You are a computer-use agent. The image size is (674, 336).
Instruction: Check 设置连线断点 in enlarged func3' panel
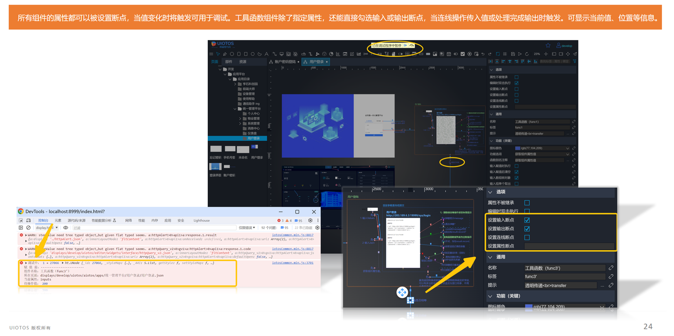(527, 237)
